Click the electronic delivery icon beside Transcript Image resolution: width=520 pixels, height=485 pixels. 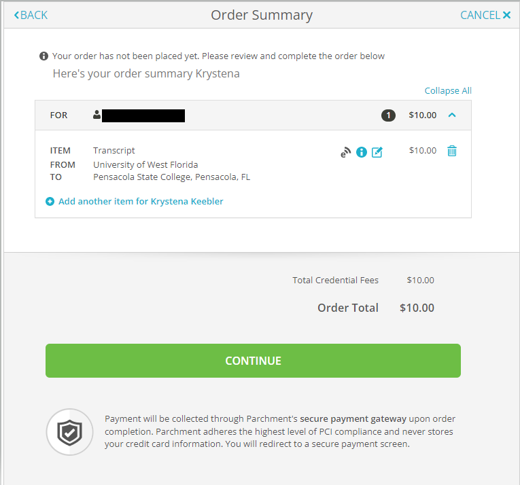click(345, 152)
